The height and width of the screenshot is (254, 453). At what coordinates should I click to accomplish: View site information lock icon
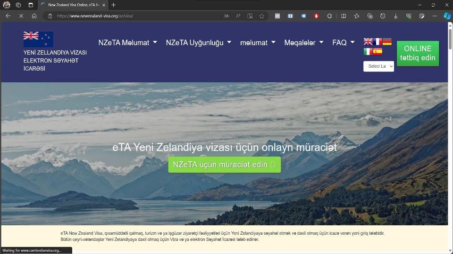pyautogui.click(x=50, y=16)
